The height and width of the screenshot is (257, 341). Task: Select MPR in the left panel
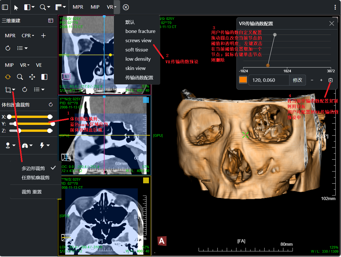point(10,36)
